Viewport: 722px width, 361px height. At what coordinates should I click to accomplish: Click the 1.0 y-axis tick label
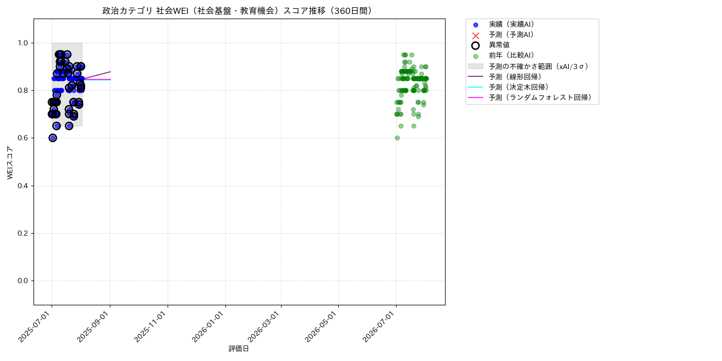pyautogui.click(x=23, y=43)
